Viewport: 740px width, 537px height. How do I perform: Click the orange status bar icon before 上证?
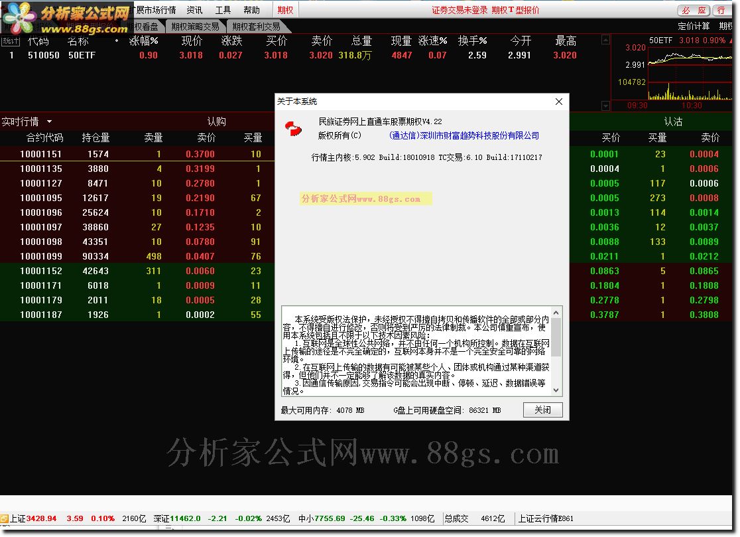pos(4,518)
